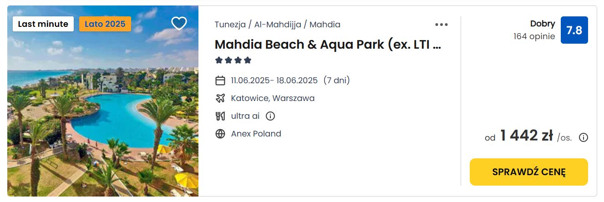
Task: Click the Last minute badge
Action: pyautogui.click(x=43, y=24)
